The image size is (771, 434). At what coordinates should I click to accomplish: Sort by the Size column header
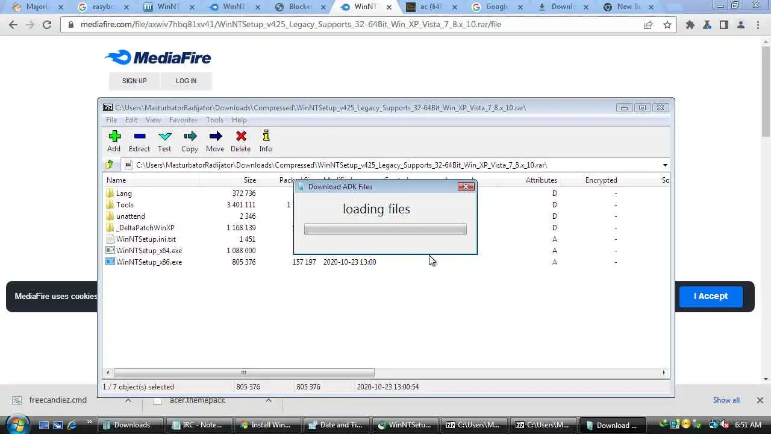pos(229,180)
